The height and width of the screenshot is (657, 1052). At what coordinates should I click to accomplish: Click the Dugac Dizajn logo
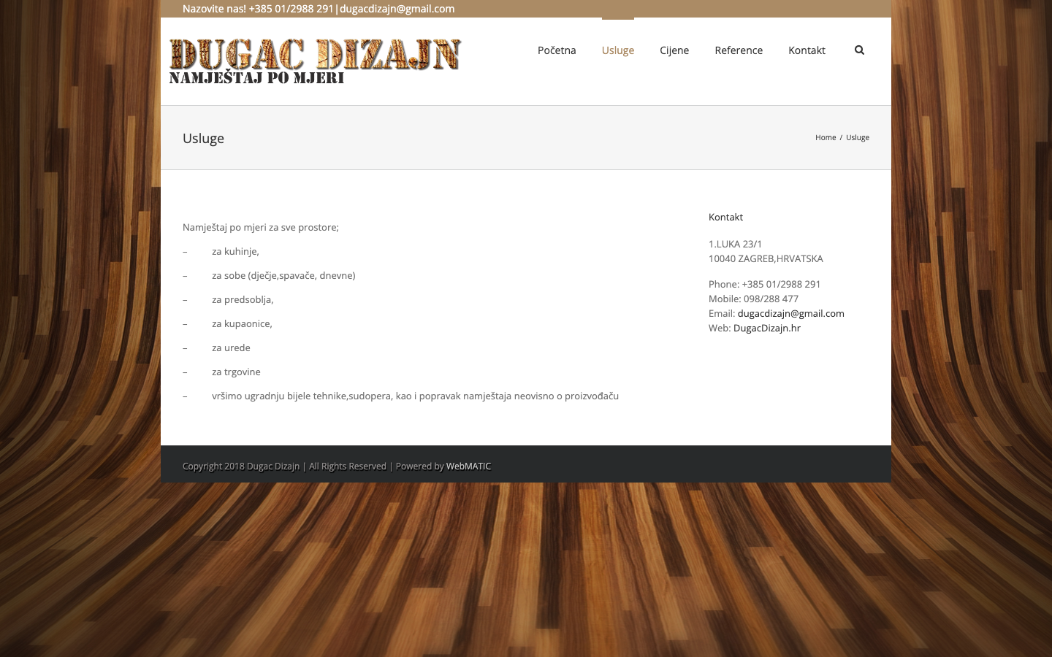coord(315,62)
